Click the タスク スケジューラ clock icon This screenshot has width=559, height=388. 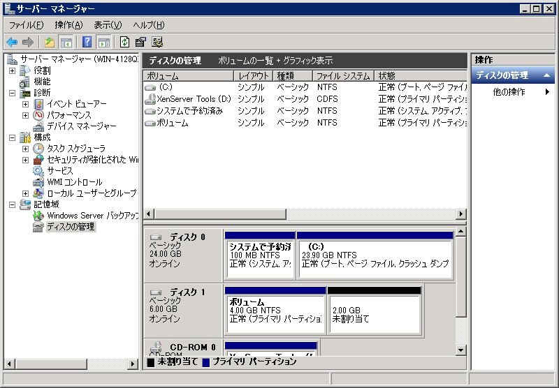coord(38,149)
